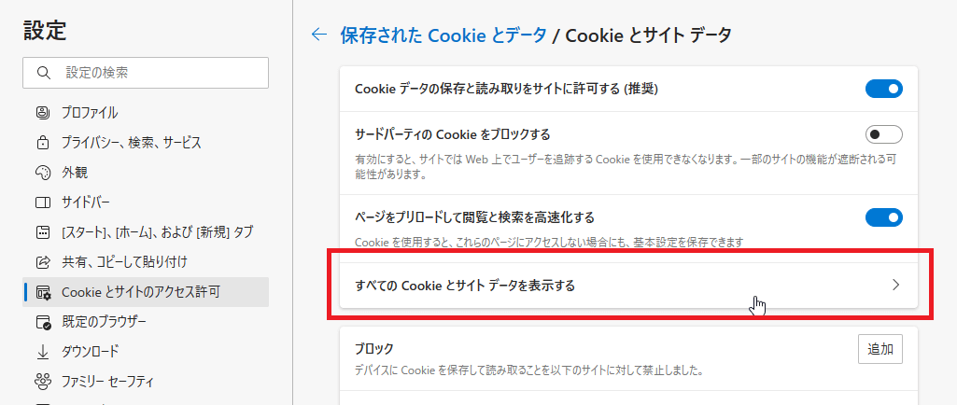This screenshot has width=957, height=405.
Task: Select プライバシー、検索、サービス in sidebar
Action: (131, 143)
